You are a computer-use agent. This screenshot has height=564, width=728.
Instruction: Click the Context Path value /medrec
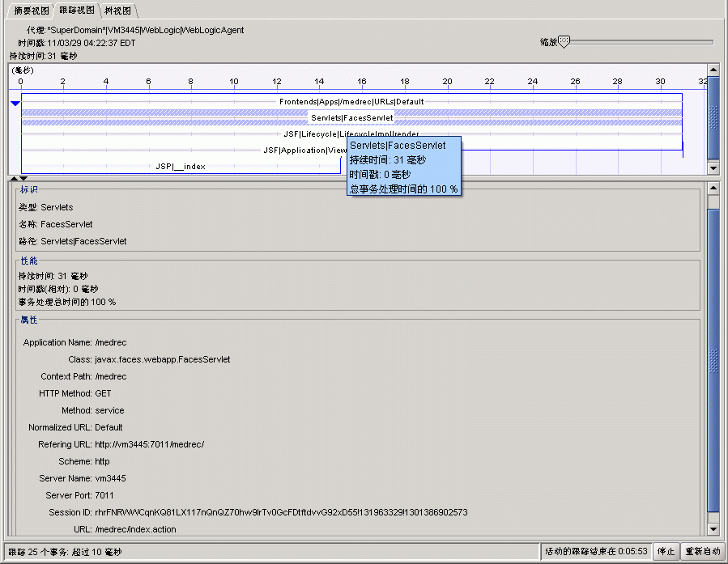[110, 376]
